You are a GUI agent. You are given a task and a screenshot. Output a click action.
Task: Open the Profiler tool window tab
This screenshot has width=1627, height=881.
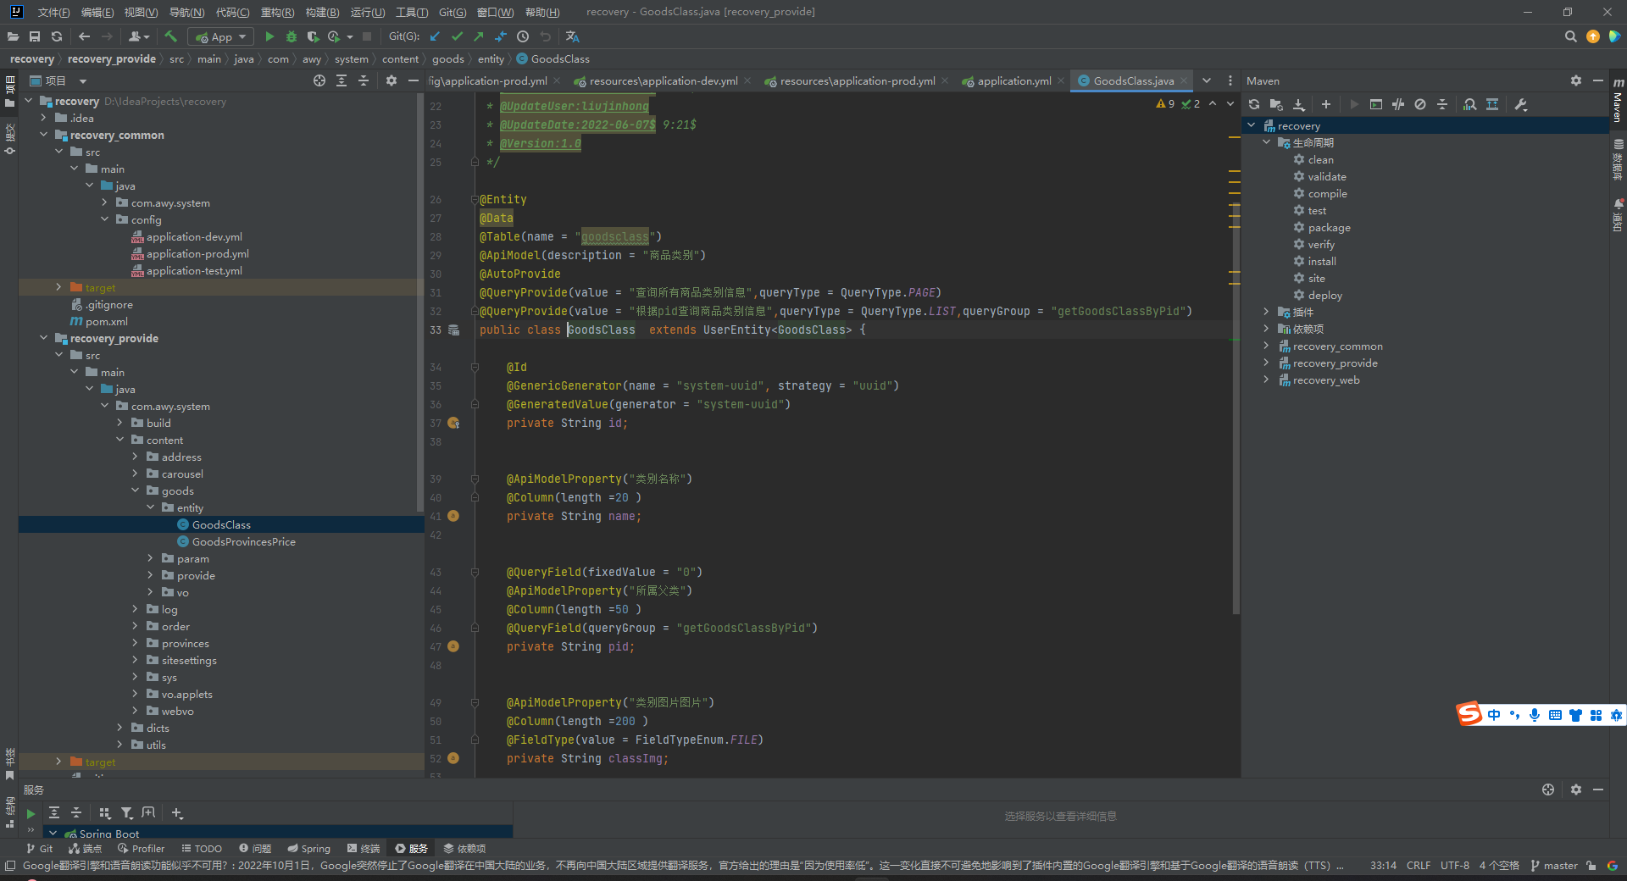[x=141, y=848]
